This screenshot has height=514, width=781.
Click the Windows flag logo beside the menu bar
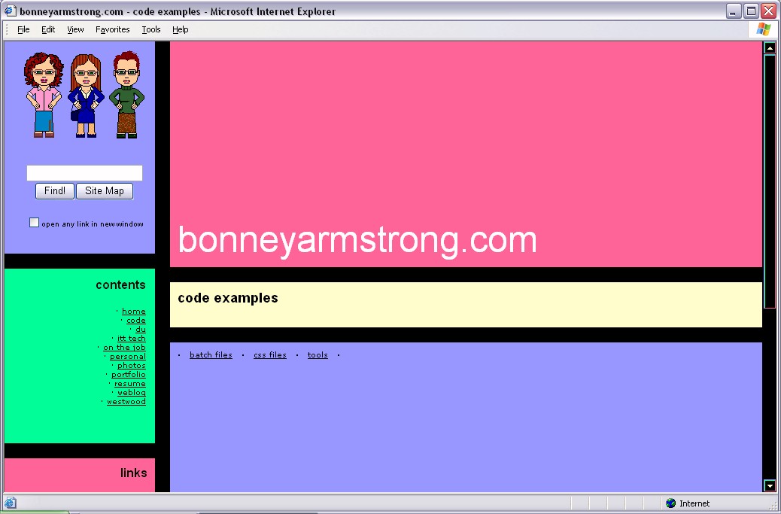pos(763,29)
